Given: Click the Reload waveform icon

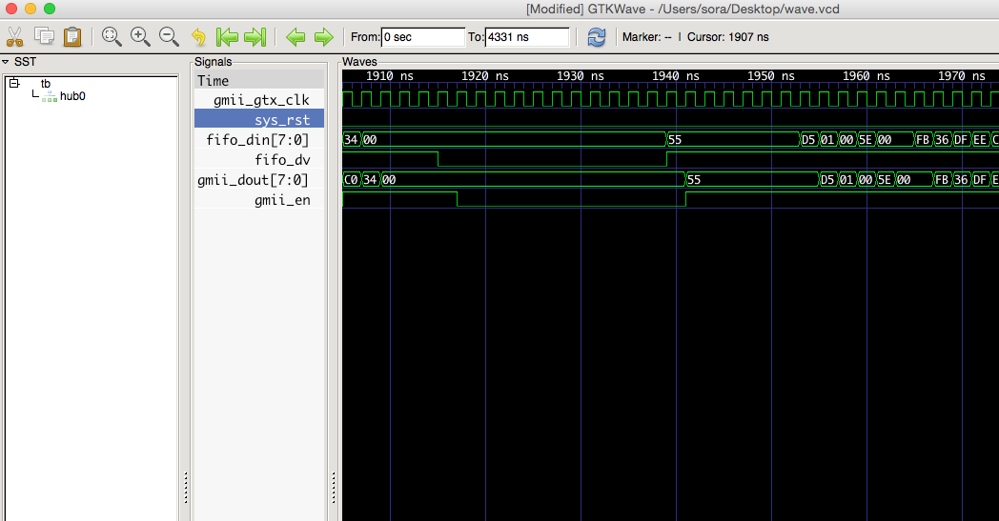Looking at the screenshot, I should (597, 37).
